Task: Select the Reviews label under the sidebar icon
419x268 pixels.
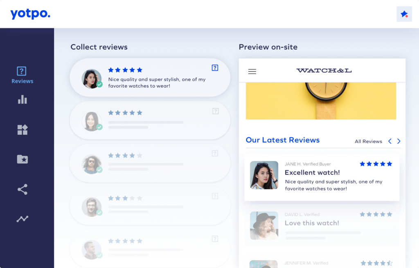Action: (22, 81)
